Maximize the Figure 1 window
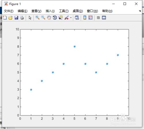 (125, 4)
